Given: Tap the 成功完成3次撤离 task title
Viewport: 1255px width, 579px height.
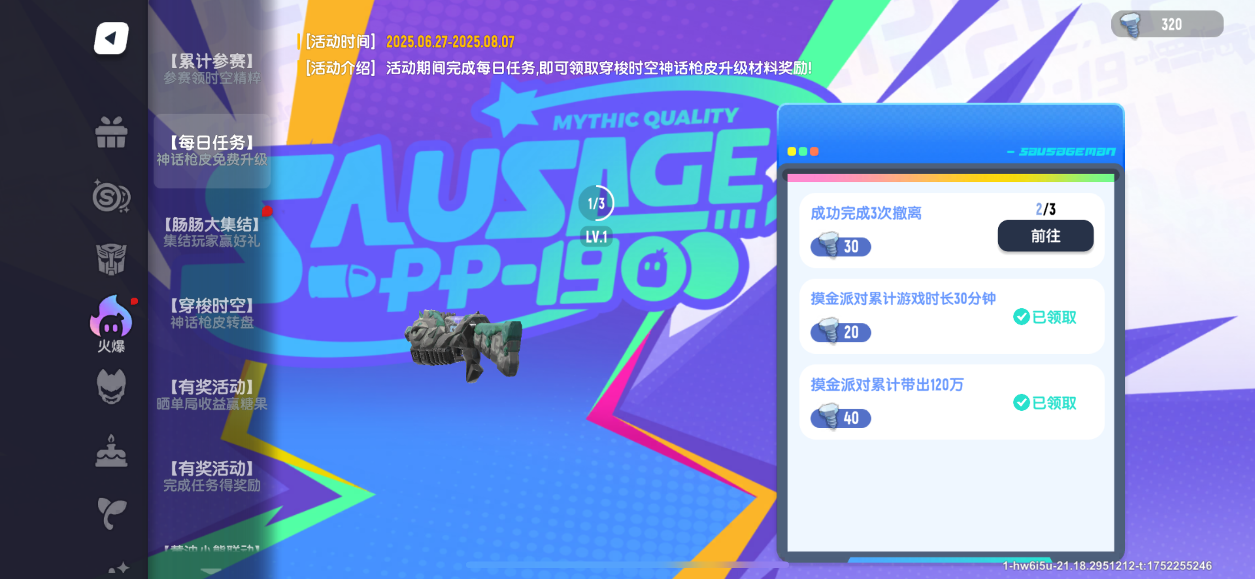Looking at the screenshot, I should [x=866, y=213].
